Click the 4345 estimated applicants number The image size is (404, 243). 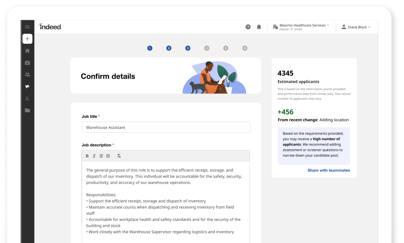285,73
